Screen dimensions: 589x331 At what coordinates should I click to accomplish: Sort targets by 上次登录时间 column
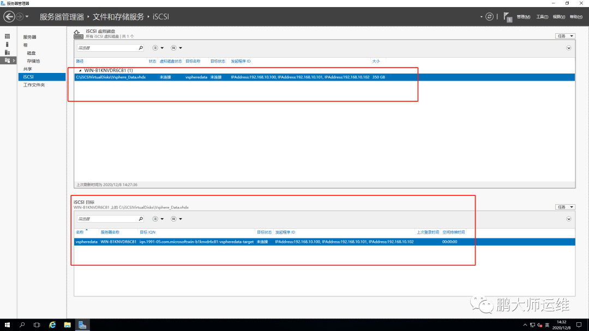[428, 232]
